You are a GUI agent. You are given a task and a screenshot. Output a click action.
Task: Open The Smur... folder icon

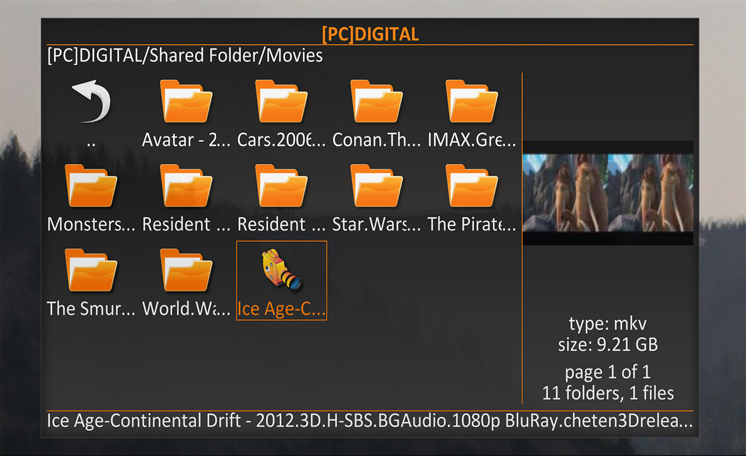91,270
